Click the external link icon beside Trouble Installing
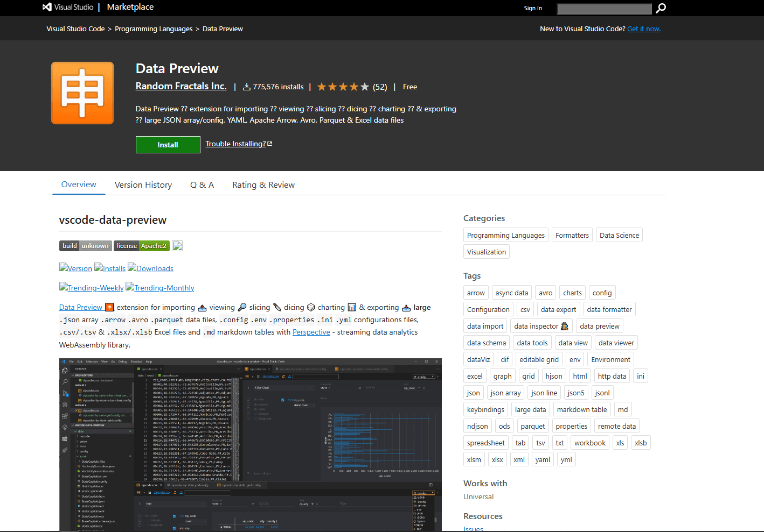764x532 pixels. pyautogui.click(x=270, y=144)
